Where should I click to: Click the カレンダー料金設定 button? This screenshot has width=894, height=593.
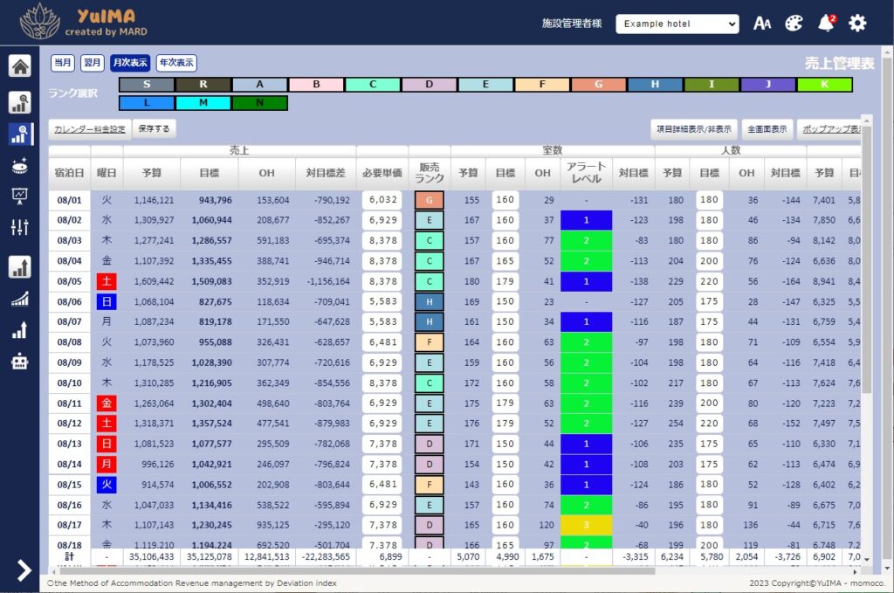point(90,129)
